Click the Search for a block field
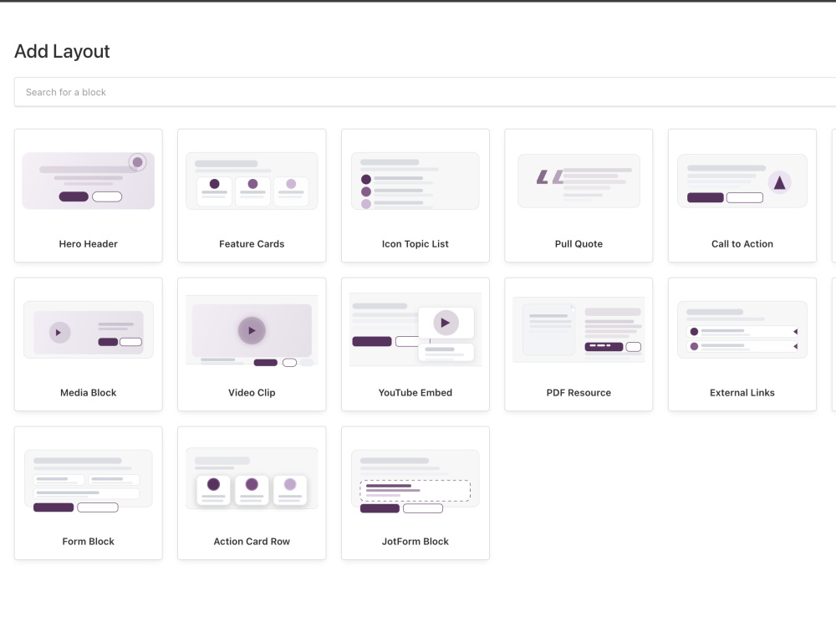Screen dimensions: 836x627 425,92
